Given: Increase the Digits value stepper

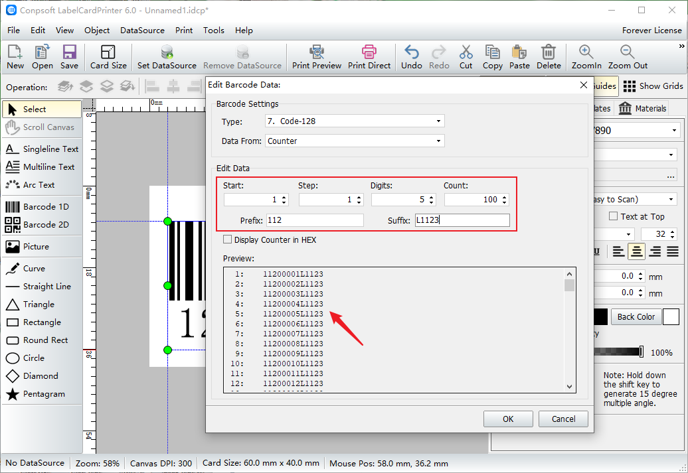Looking at the screenshot, I should pos(431,197).
